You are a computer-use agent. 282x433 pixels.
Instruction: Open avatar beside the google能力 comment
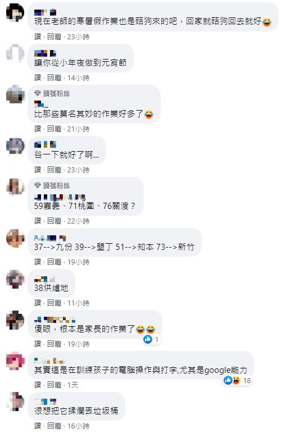click(x=15, y=361)
